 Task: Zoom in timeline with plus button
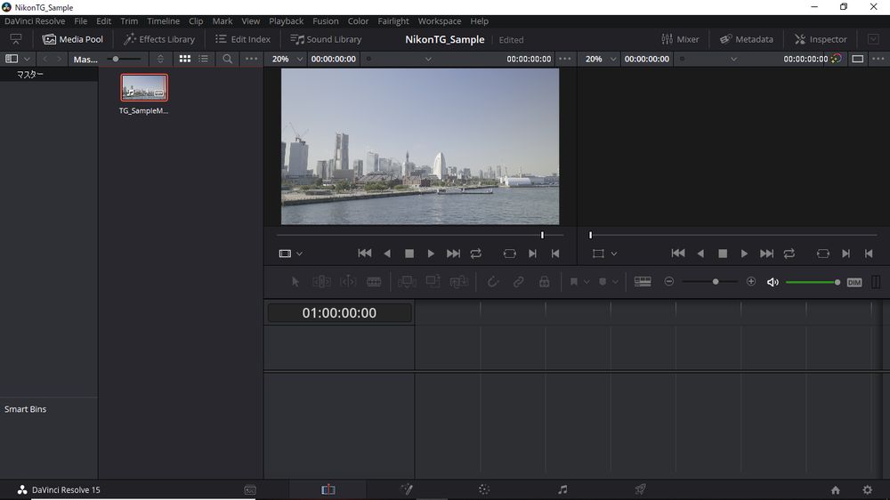(x=751, y=281)
